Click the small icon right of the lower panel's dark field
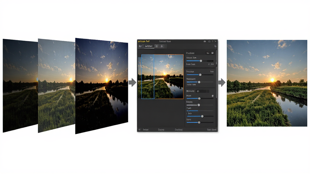 [213, 96]
